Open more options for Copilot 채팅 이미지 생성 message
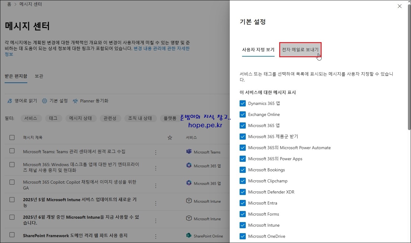The image size is (411, 243). (156, 185)
